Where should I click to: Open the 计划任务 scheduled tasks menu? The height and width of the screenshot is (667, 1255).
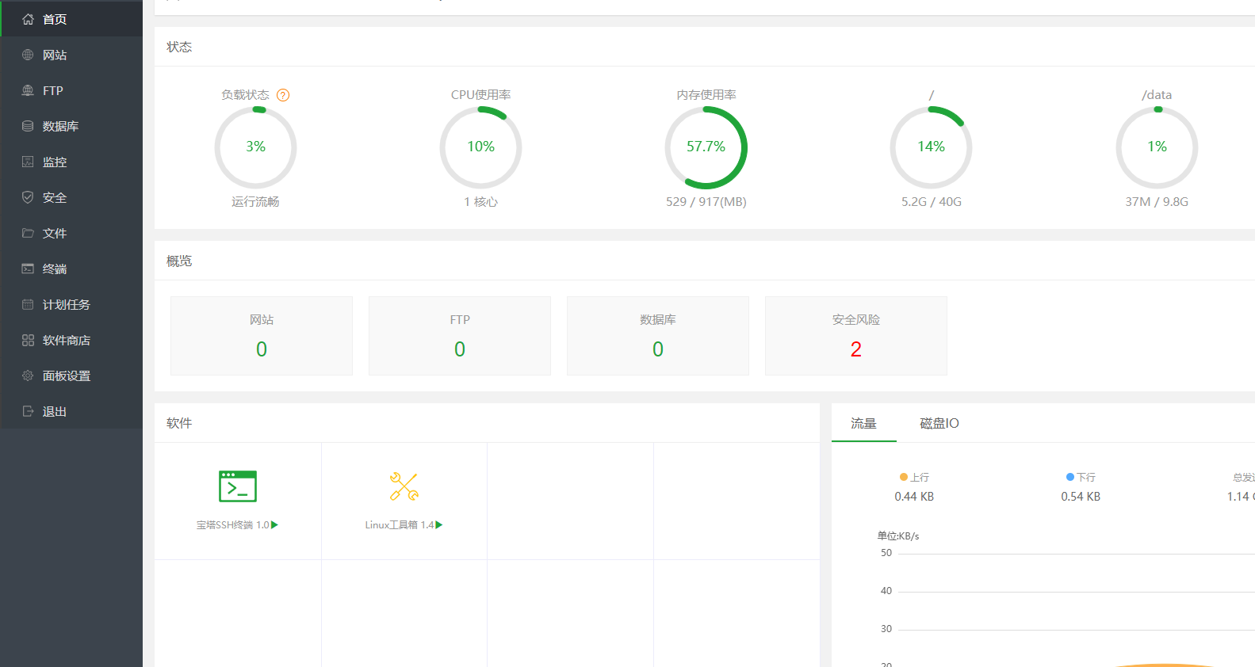pos(67,304)
